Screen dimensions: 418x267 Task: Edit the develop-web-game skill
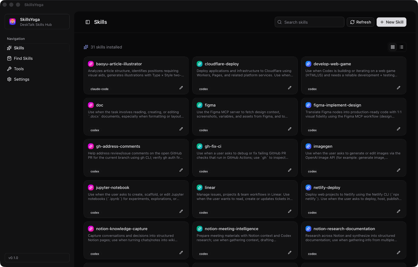[x=398, y=88]
